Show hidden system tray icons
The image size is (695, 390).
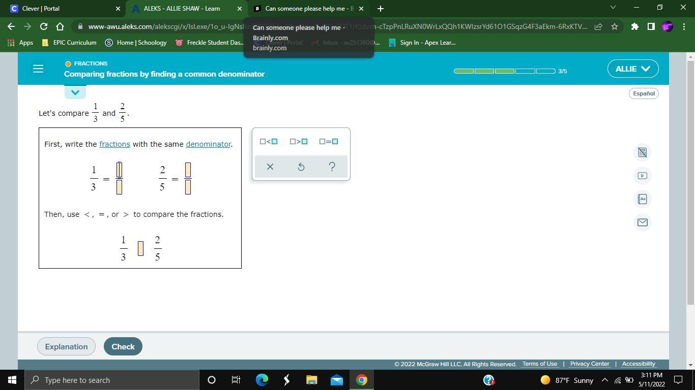tap(605, 380)
